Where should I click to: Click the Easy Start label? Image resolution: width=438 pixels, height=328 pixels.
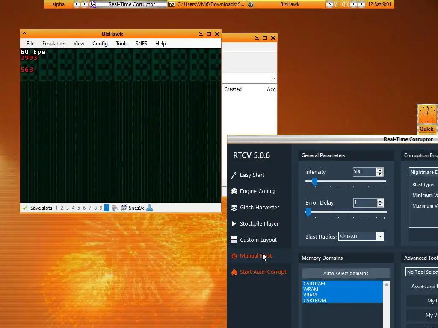(x=252, y=175)
